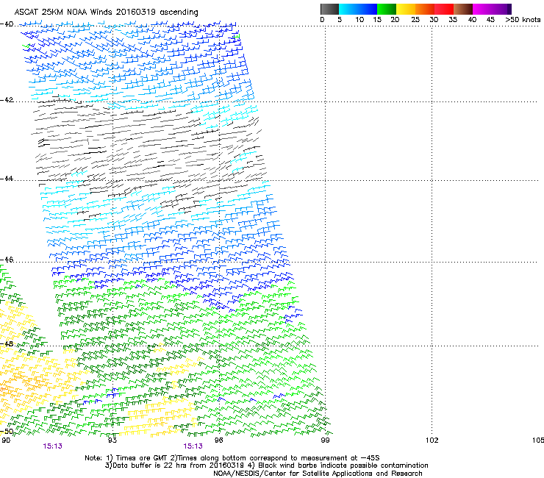Click the -46 latitude axis label
The width and height of the screenshot is (544, 478).
click(x=7, y=260)
